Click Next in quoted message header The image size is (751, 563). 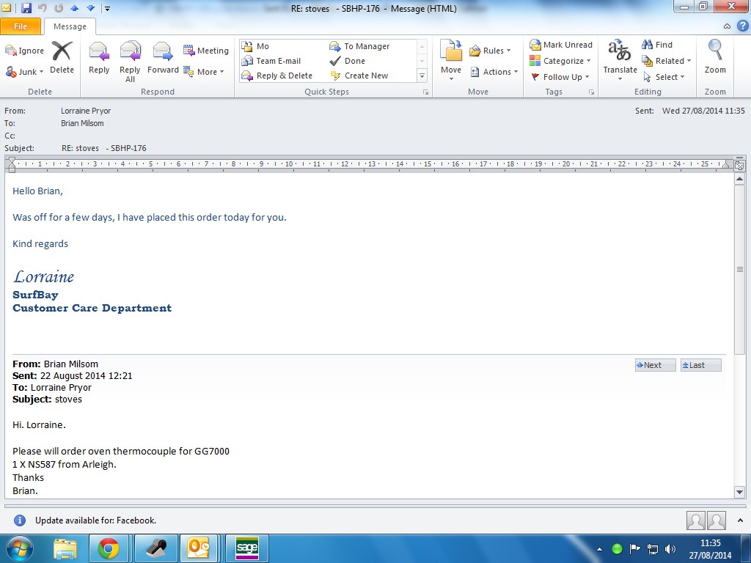pos(655,365)
